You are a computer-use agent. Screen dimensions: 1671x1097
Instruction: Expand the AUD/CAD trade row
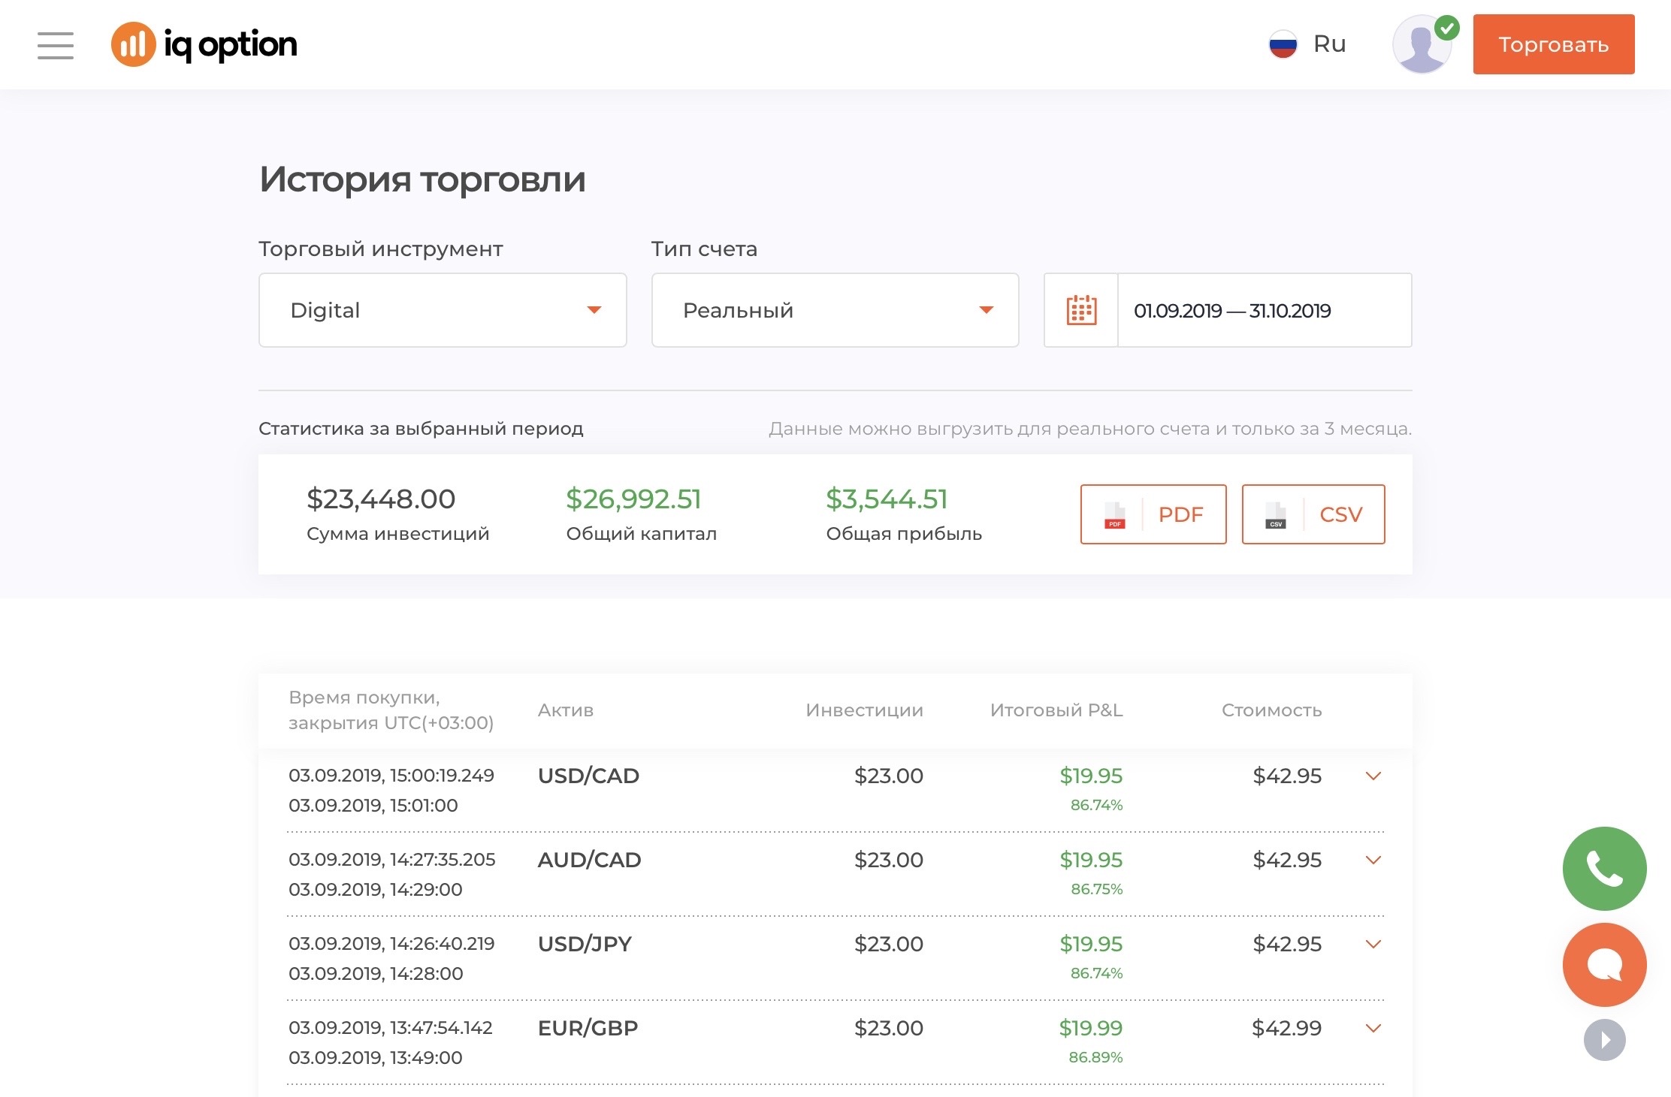[x=1373, y=860]
